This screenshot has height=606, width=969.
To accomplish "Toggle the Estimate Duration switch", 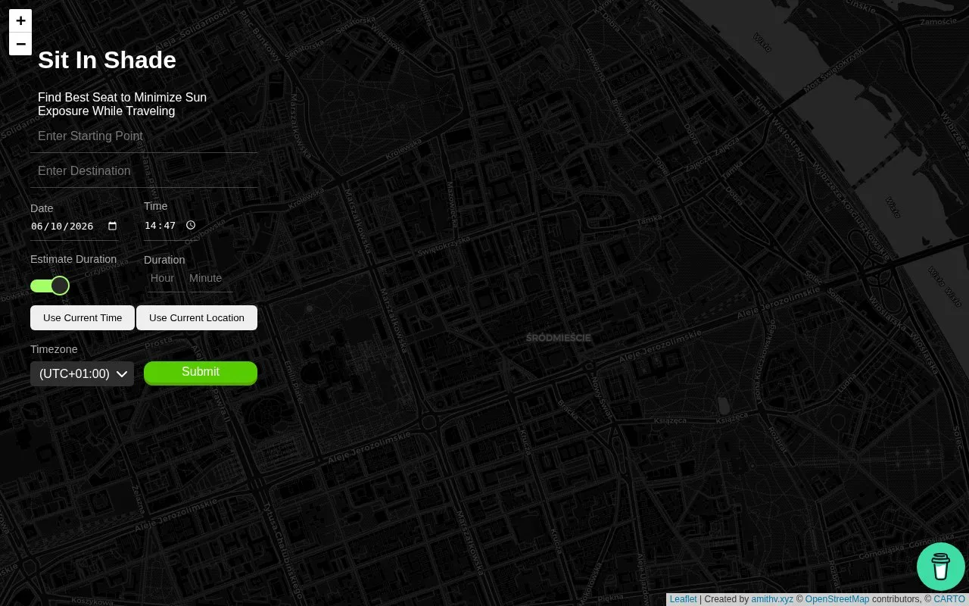I will [50, 286].
